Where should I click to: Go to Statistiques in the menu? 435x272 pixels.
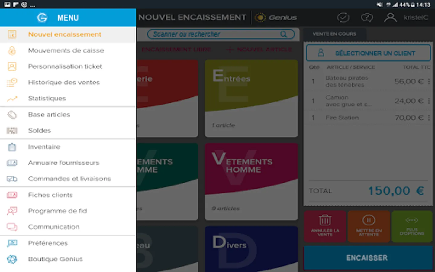coord(68,99)
